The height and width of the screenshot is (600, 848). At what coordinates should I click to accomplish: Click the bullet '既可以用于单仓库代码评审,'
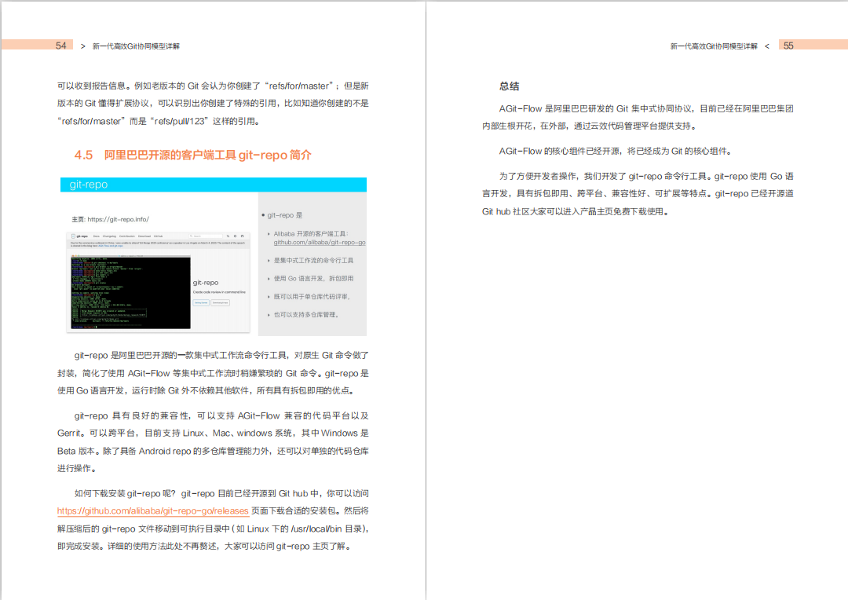point(312,297)
